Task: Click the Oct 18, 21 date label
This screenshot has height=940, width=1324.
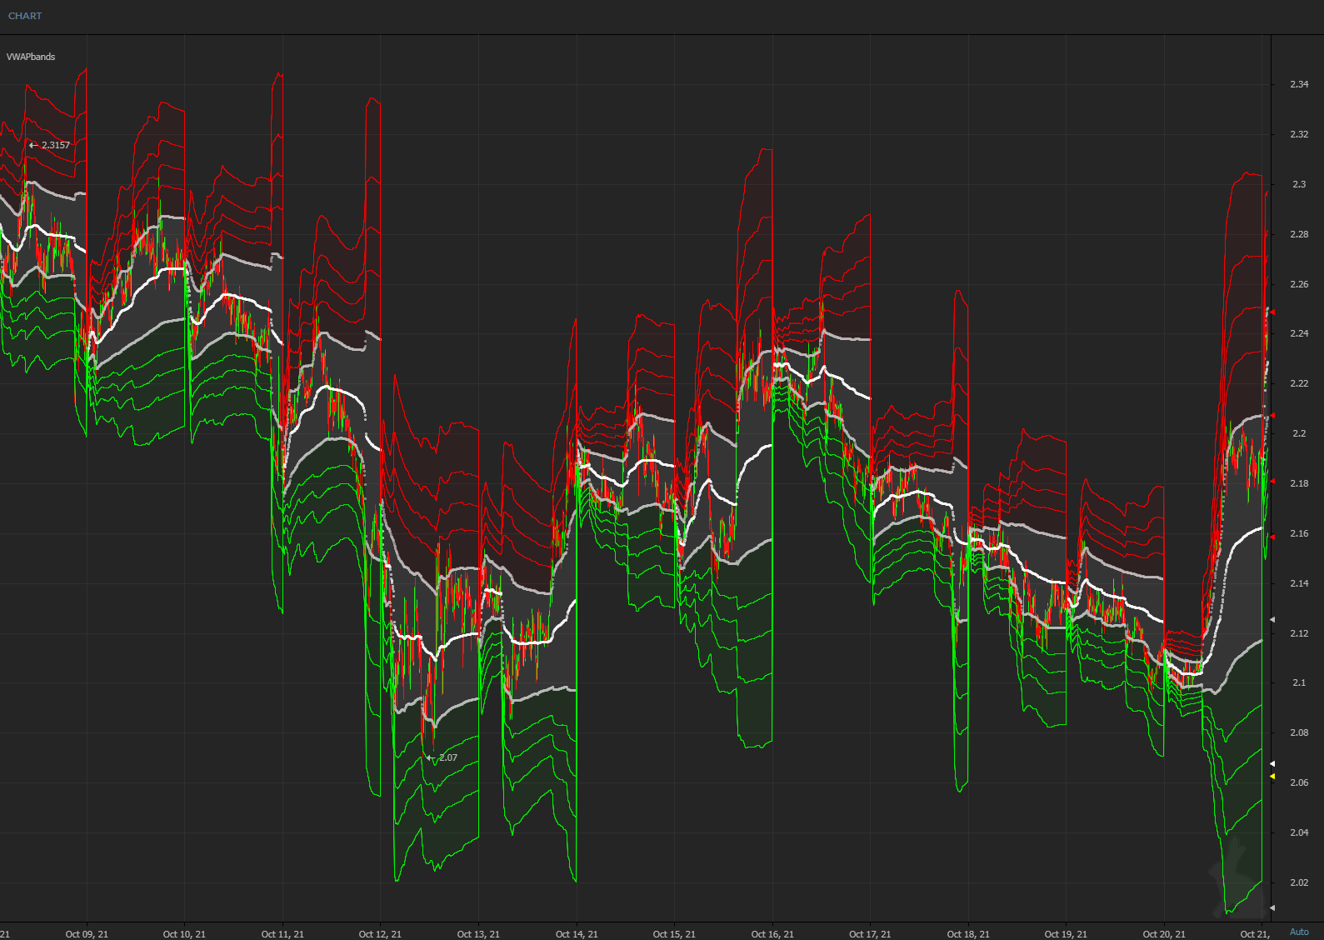Action: (x=968, y=934)
